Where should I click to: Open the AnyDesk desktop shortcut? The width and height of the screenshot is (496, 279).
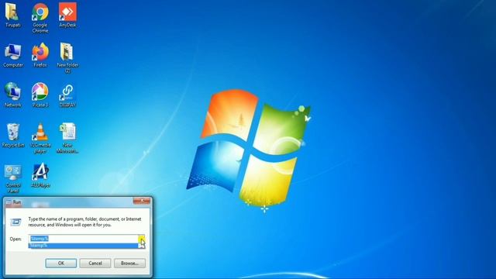coord(67,15)
